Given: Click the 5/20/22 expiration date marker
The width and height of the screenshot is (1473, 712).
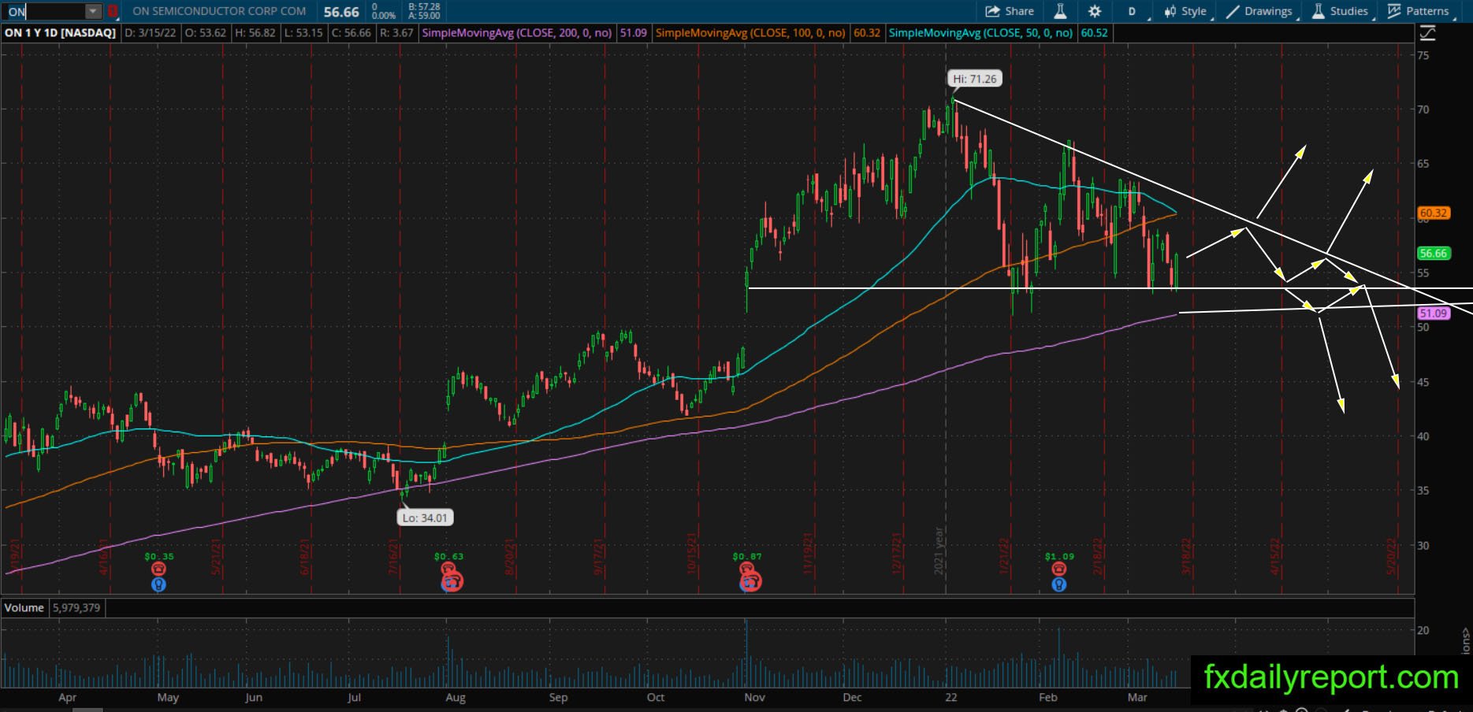Looking at the screenshot, I should [x=1391, y=556].
